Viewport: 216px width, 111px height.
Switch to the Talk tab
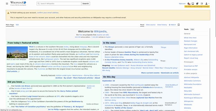click(17, 25)
